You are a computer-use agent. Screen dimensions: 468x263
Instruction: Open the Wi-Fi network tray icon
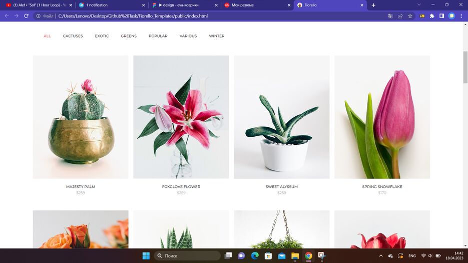coord(423,256)
